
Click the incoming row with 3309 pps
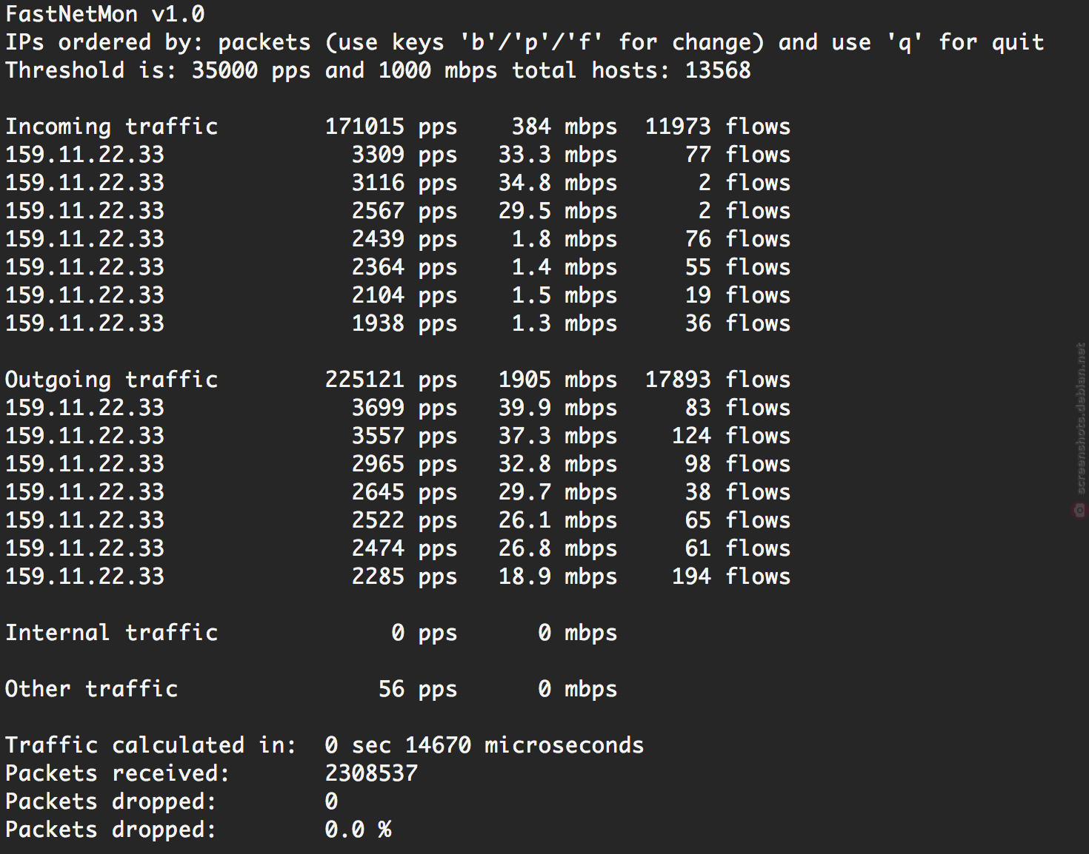(x=398, y=155)
